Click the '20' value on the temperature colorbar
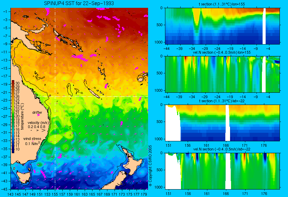This screenshot has height=197, width=288. [17, 117]
